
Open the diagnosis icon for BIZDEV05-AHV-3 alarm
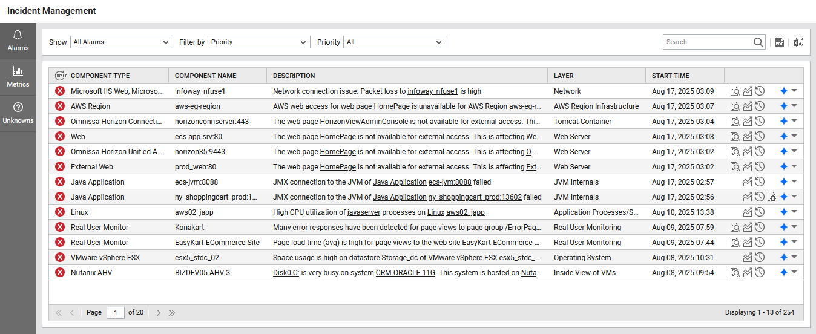pos(735,273)
